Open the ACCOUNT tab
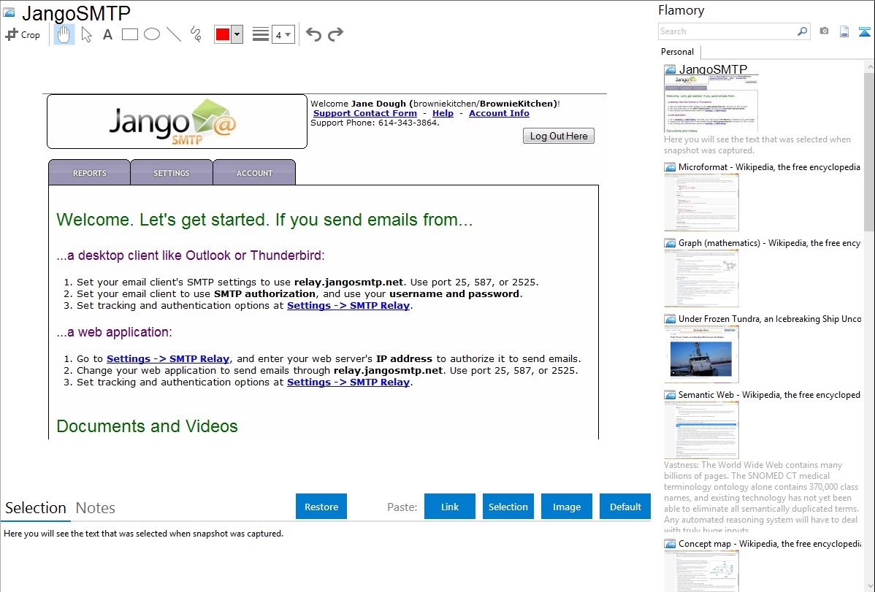875x592 pixels. (x=254, y=172)
